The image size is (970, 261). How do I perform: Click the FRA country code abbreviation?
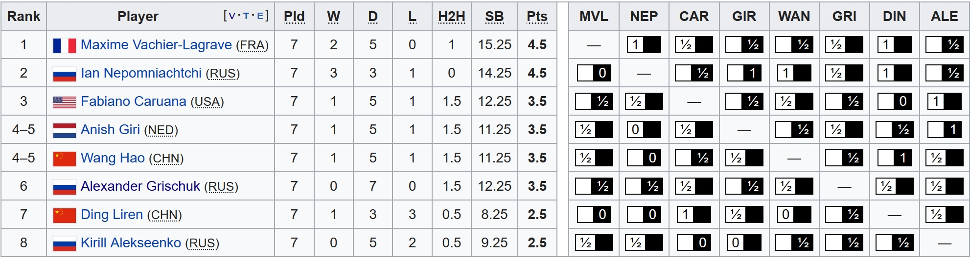pos(252,45)
